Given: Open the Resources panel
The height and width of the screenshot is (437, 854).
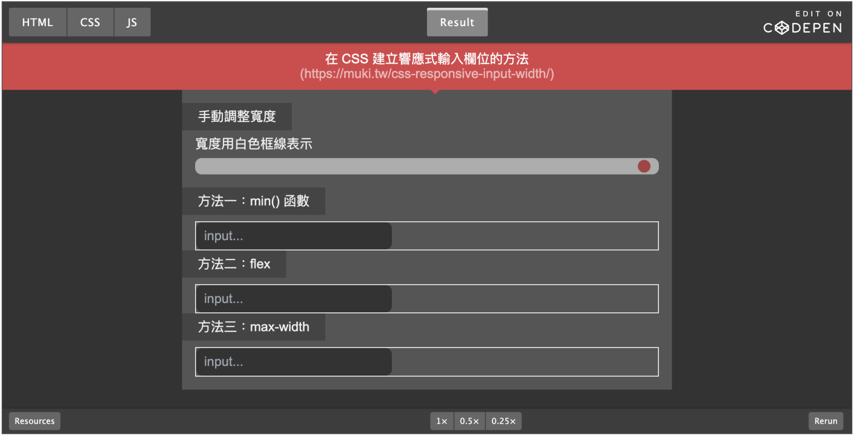Looking at the screenshot, I should [34, 421].
